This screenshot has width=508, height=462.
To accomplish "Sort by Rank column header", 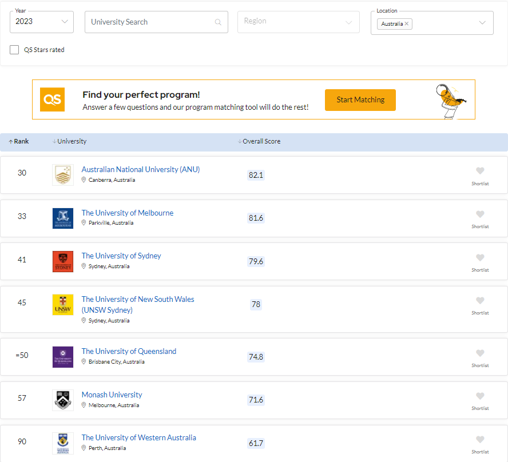I will pos(19,141).
